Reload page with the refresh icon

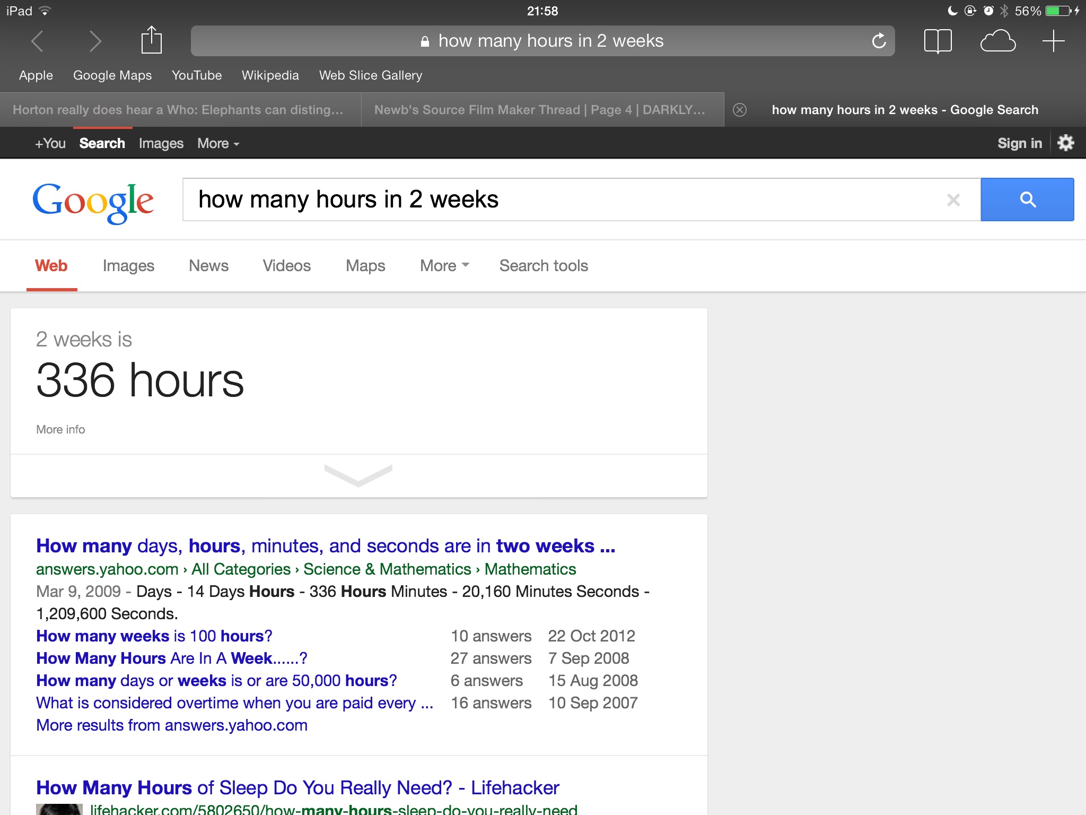(879, 41)
